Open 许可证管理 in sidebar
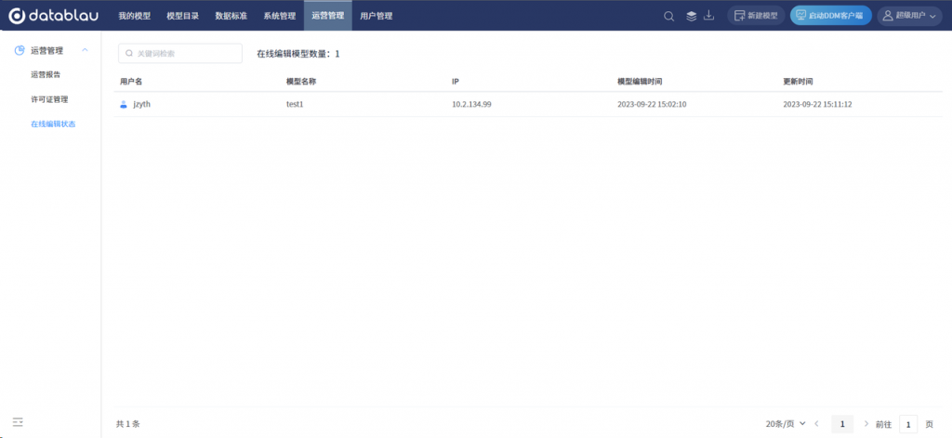Viewport: 952px width, 438px height. click(x=49, y=99)
